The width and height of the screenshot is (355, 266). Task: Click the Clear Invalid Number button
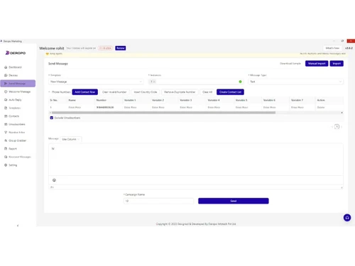pos(114,92)
